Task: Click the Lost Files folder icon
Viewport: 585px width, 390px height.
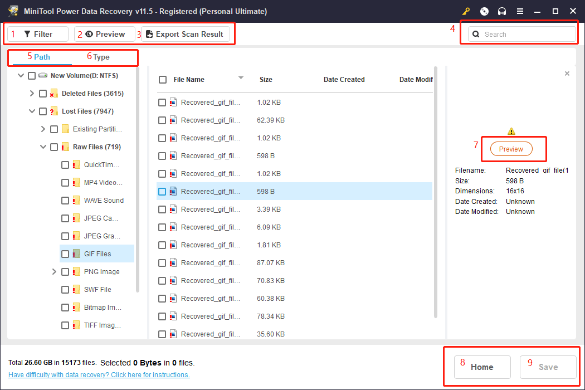Action: tap(53, 111)
